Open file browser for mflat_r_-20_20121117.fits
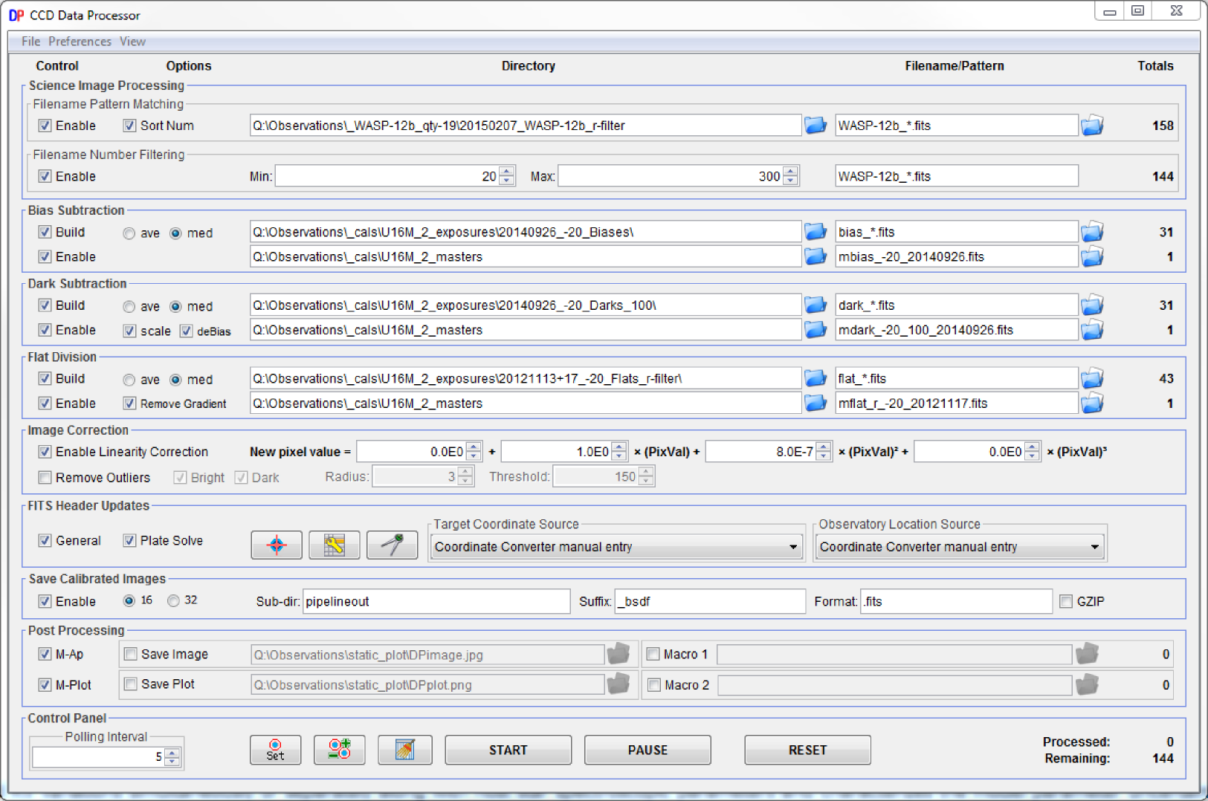This screenshot has height=801, width=1208. click(x=1091, y=403)
